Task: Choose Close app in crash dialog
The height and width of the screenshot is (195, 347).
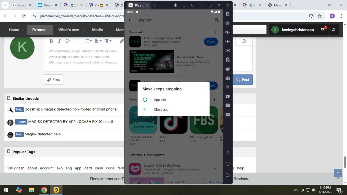Action: click(173, 110)
